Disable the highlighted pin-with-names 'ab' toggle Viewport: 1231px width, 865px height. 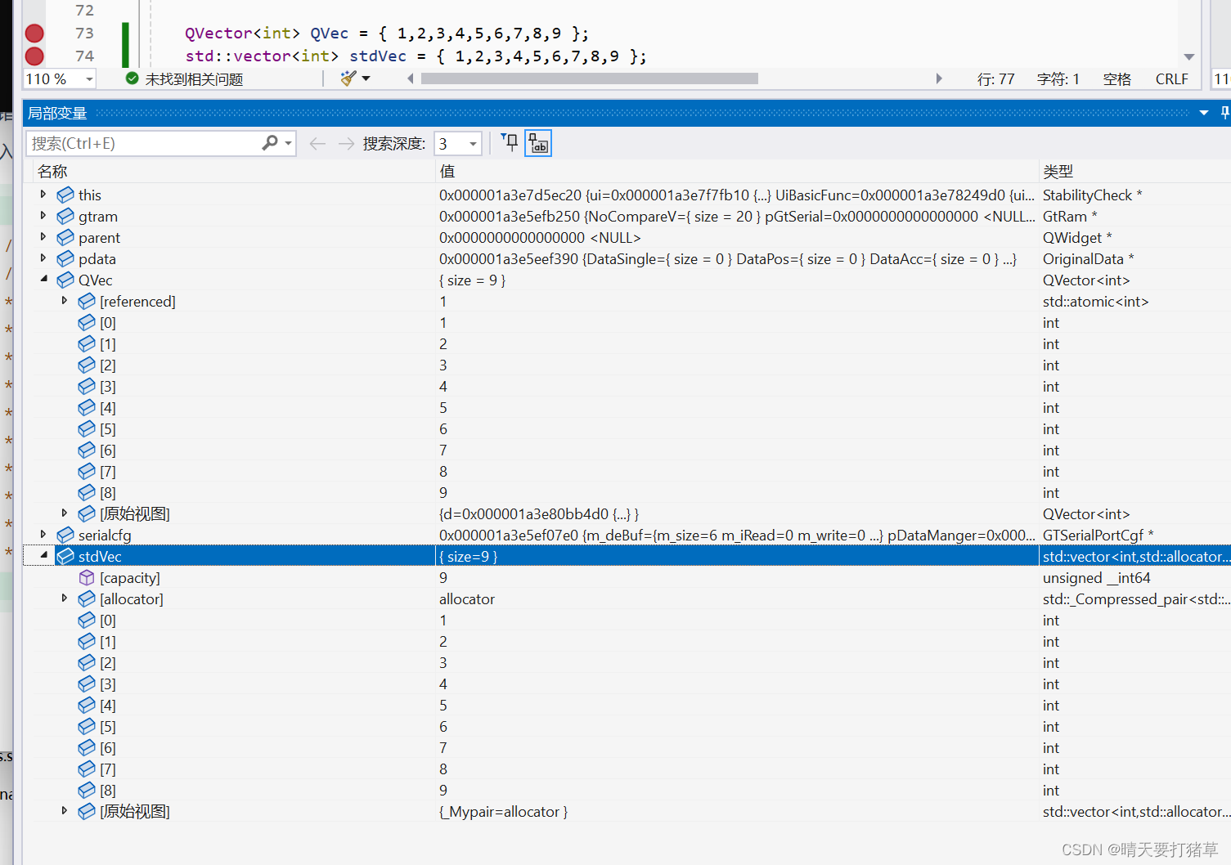pyautogui.click(x=538, y=143)
